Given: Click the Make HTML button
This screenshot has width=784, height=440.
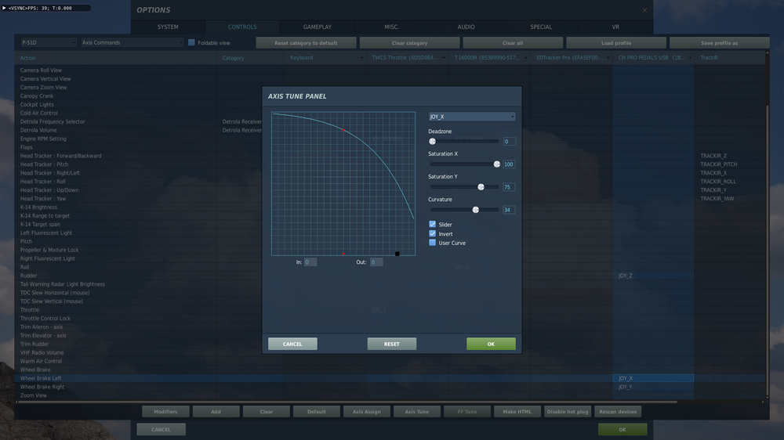Looking at the screenshot, I should click(x=517, y=412).
